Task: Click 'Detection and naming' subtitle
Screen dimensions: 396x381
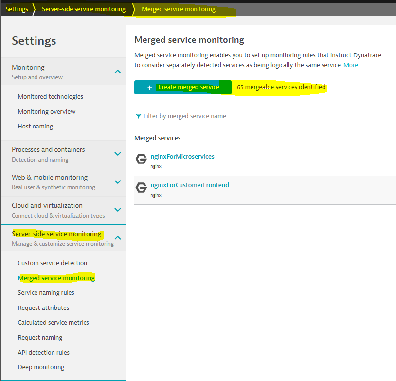Action: (x=40, y=160)
